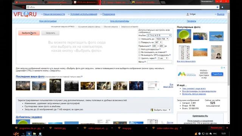The width and height of the screenshot is (242, 136).
Task: Click the preview width field showing 640
Action: (x=154, y=46)
